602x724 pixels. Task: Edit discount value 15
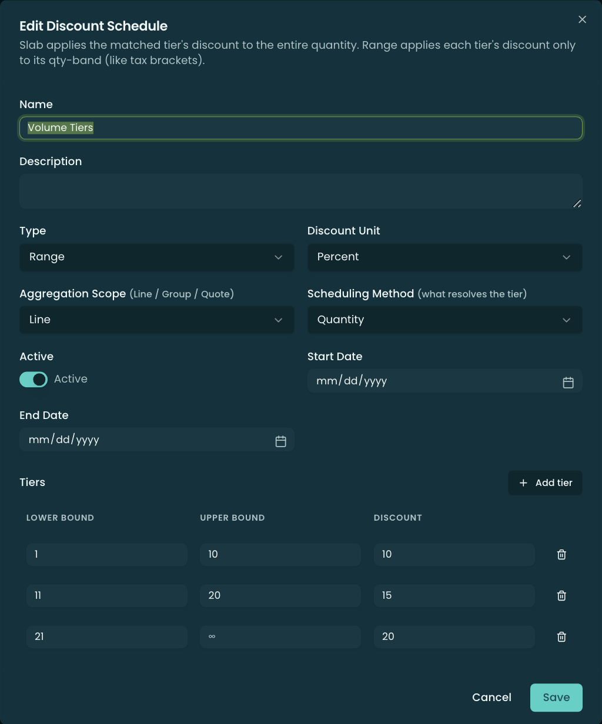point(454,595)
